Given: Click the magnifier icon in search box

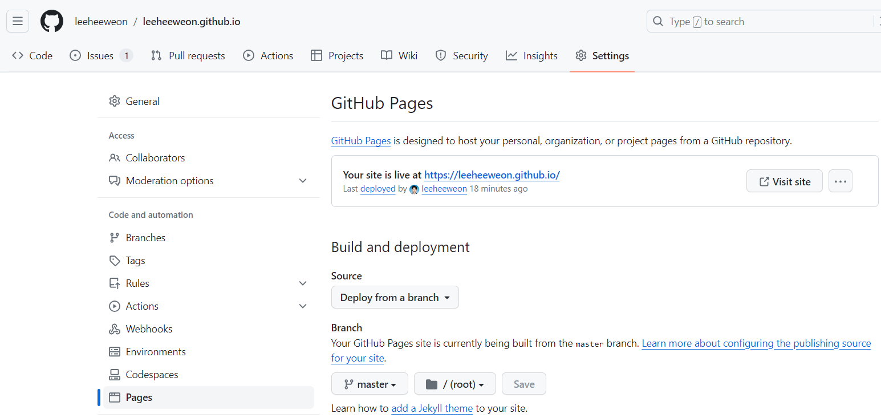Looking at the screenshot, I should point(658,22).
